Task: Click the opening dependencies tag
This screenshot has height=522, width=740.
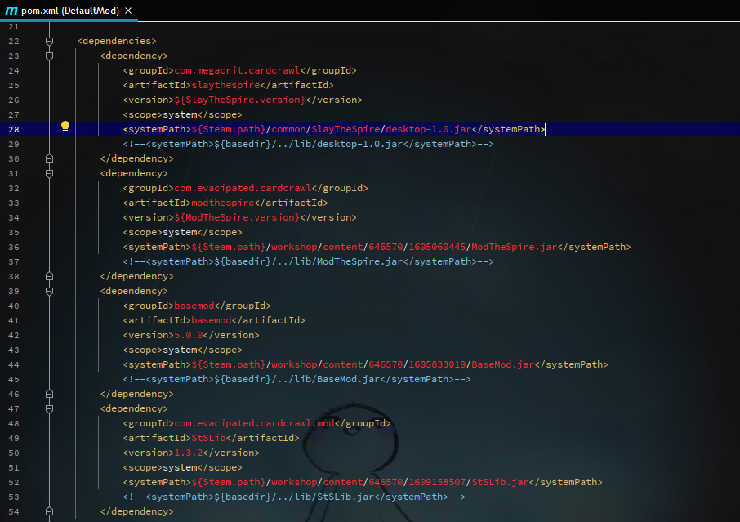Action: click(117, 41)
